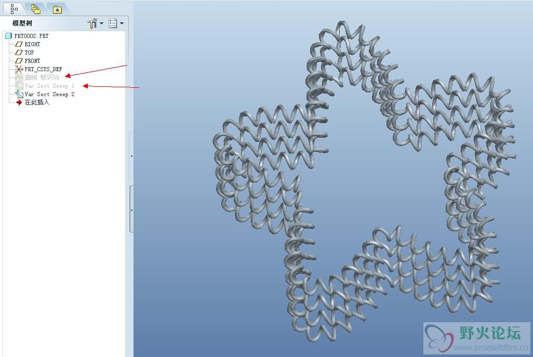Click the red insert-here arrow icon
533x357 pixels.
19,102
